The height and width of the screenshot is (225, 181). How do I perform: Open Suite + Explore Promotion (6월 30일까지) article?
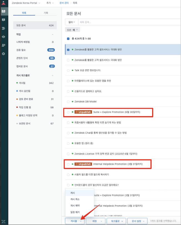pos(117,112)
